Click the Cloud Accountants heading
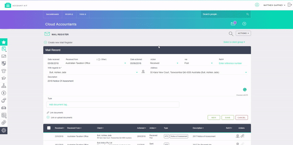This screenshot has width=293, height=145. point(61,24)
